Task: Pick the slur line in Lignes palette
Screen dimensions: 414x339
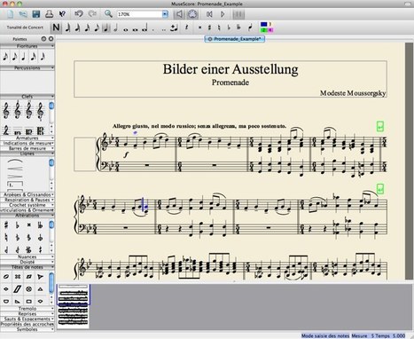Action: tap(15, 162)
